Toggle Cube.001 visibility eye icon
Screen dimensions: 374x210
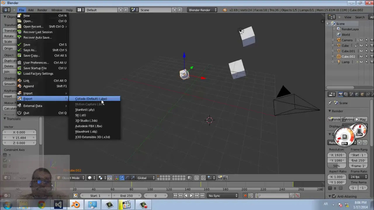[x=361, y=51]
